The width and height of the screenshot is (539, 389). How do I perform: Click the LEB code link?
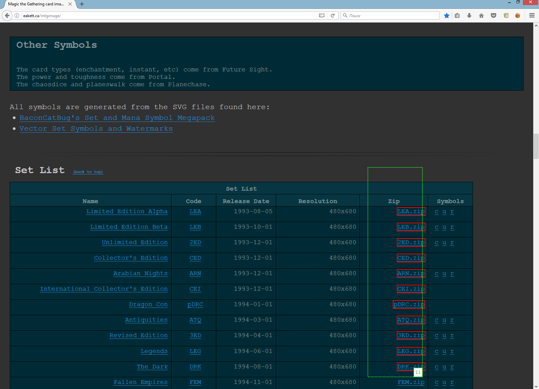point(195,227)
